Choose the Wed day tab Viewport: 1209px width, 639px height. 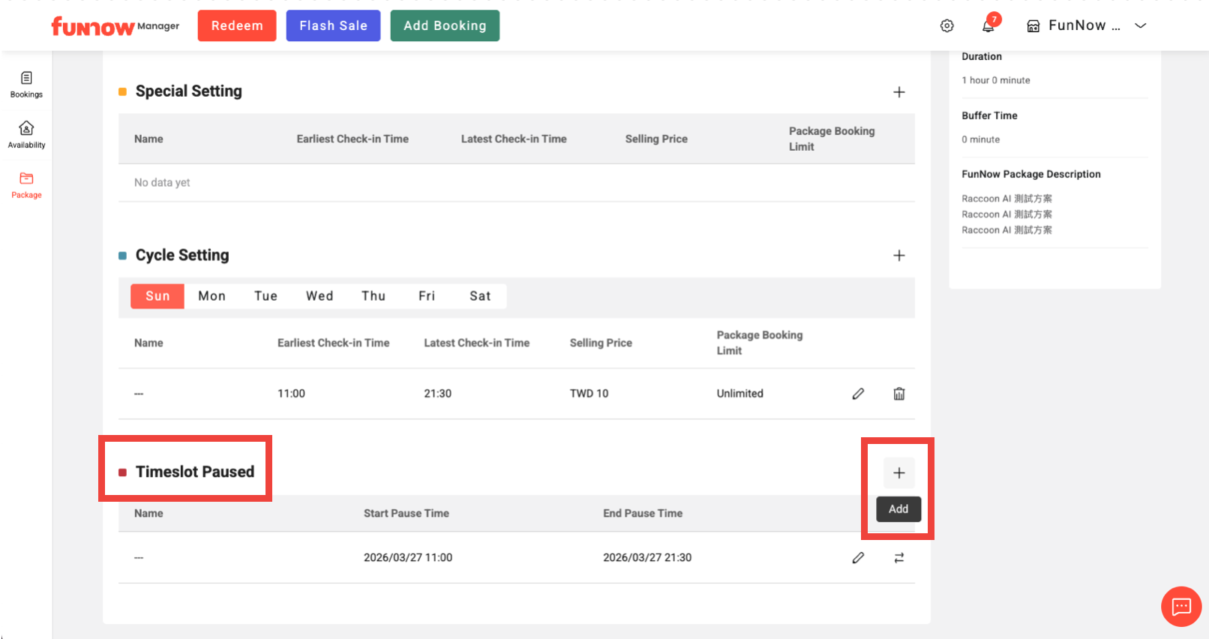tap(319, 296)
